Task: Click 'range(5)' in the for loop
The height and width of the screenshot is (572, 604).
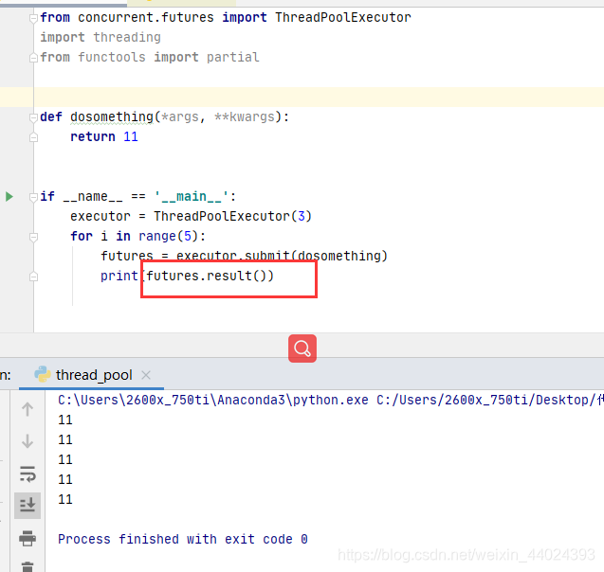Action: click(169, 236)
